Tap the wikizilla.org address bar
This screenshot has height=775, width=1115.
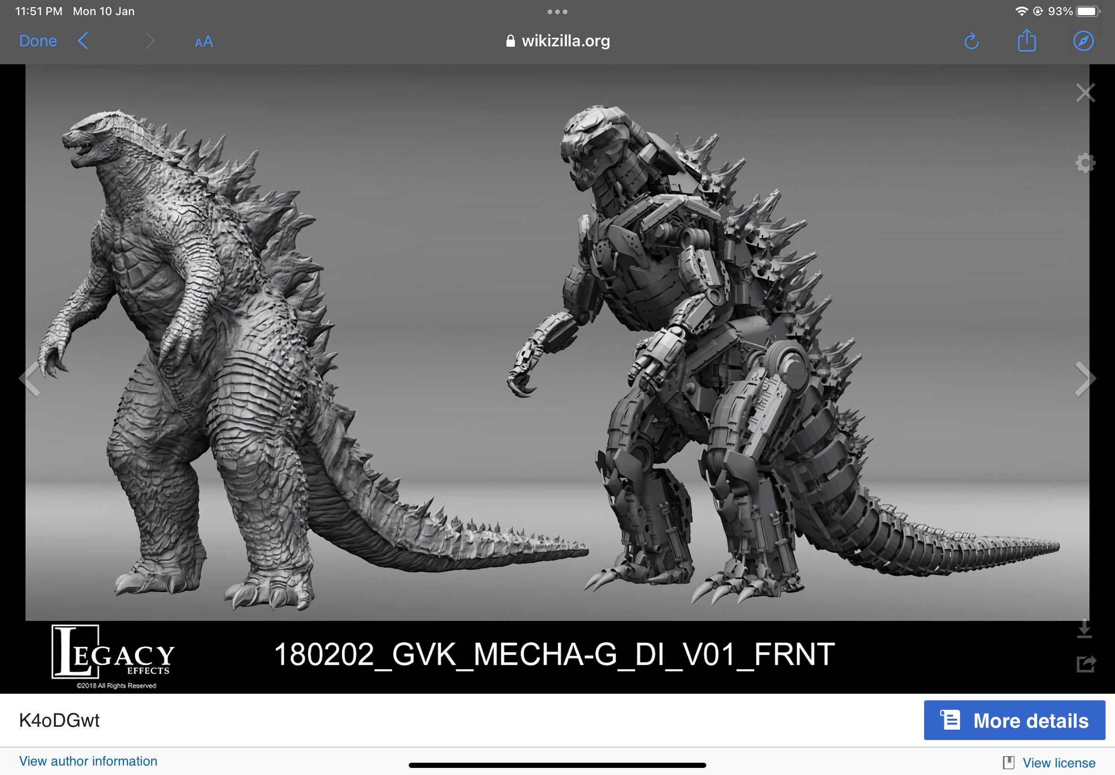tap(557, 41)
